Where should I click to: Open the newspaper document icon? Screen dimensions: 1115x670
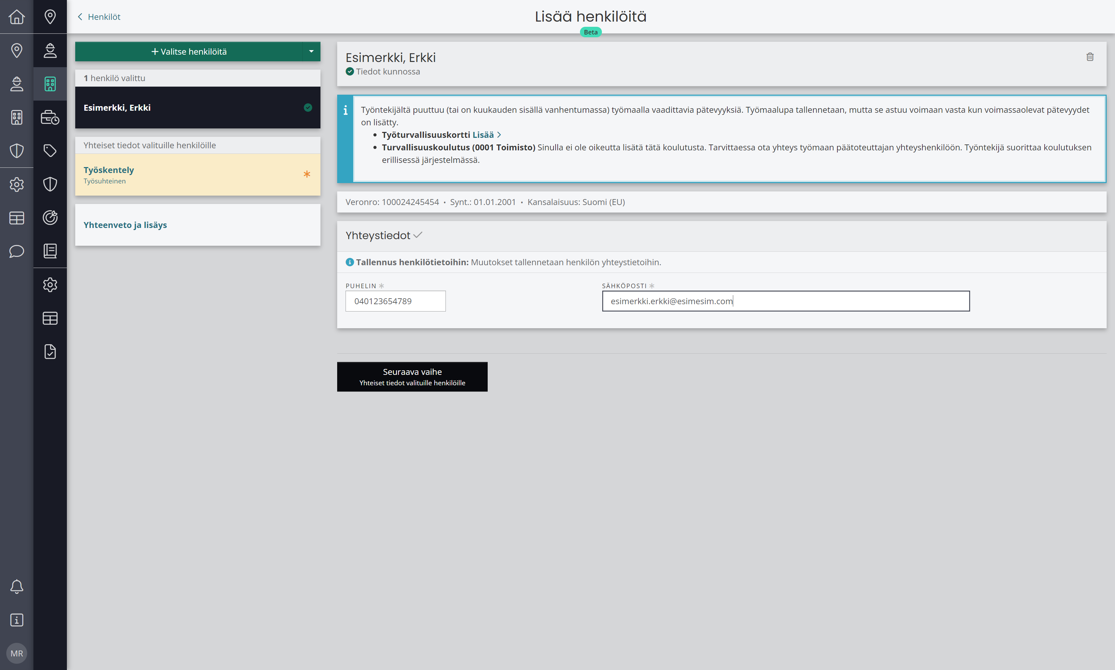coord(50,251)
